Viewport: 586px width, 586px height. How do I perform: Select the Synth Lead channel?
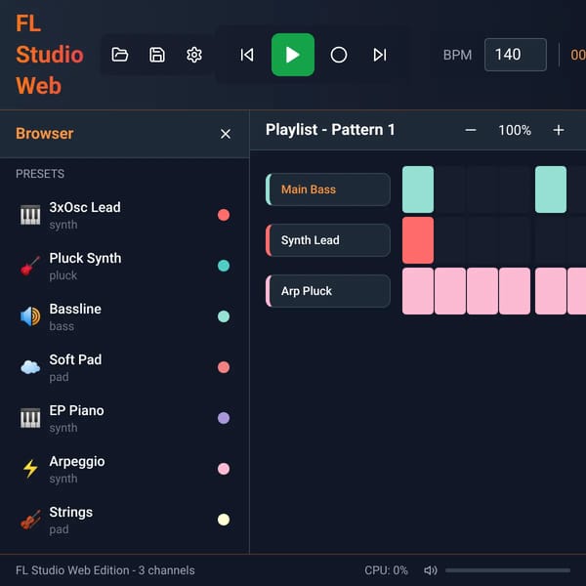(x=328, y=240)
